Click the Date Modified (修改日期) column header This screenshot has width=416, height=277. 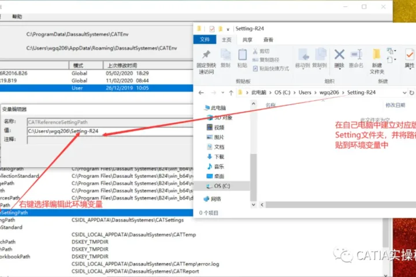coord(395,105)
